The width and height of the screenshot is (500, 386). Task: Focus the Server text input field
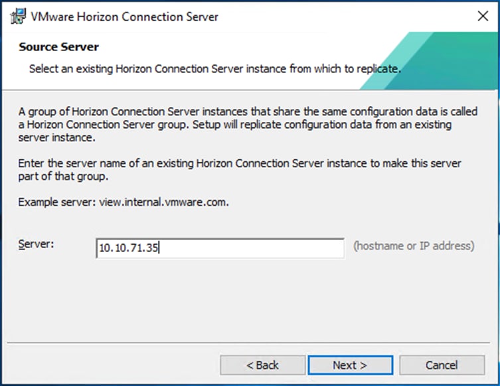click(x=220, y=248)
